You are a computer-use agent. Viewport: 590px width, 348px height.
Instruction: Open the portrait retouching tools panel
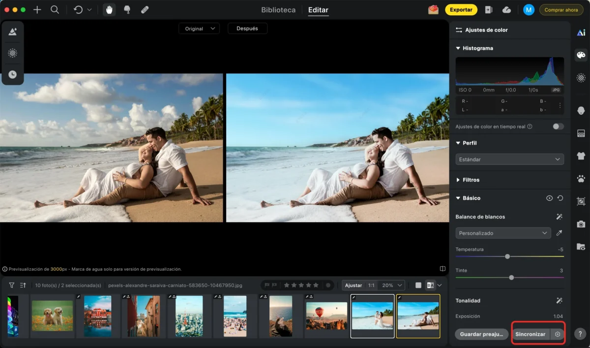(x=581, y=110)
